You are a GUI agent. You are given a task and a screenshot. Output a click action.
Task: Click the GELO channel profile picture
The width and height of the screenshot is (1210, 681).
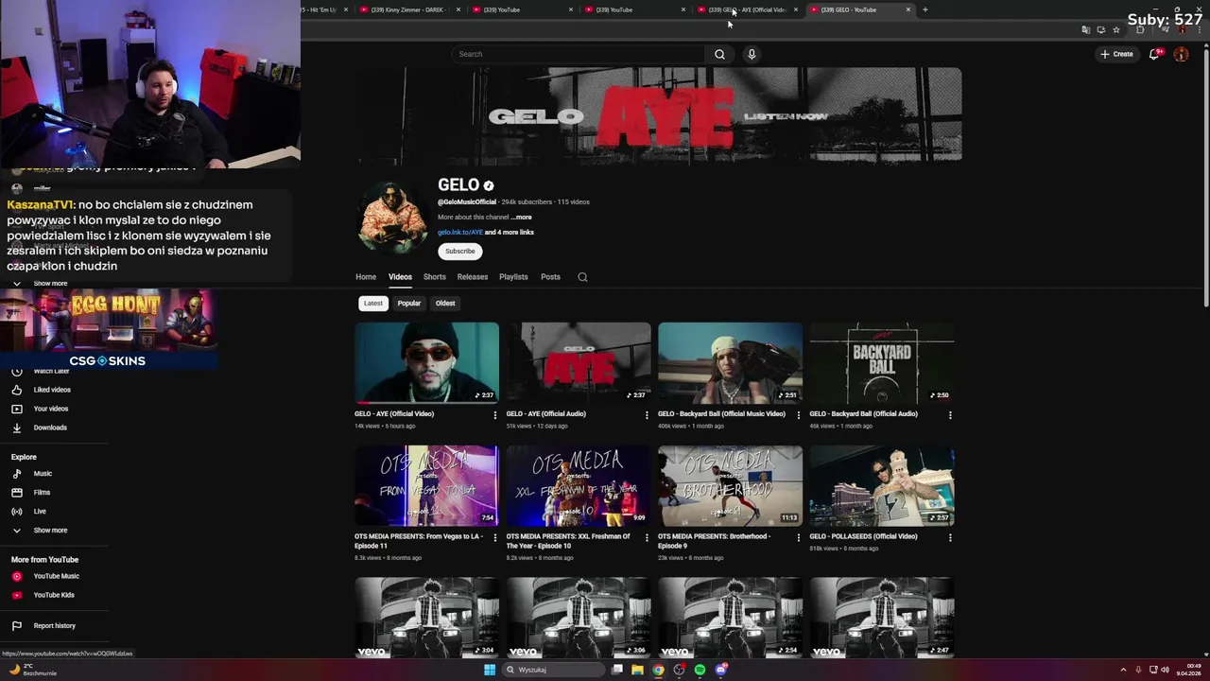[x=392, y=218]
